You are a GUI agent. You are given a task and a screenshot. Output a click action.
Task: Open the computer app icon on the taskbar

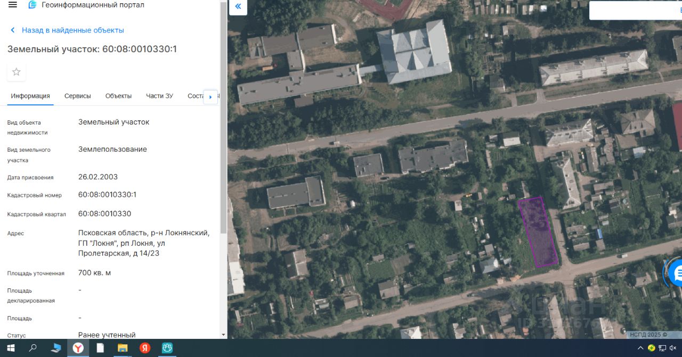pyautogui.click(x=55, y=348)
